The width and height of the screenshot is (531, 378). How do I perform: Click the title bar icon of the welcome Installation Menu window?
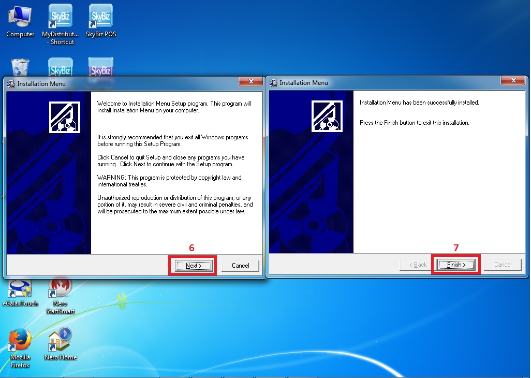tap(11, 83)
